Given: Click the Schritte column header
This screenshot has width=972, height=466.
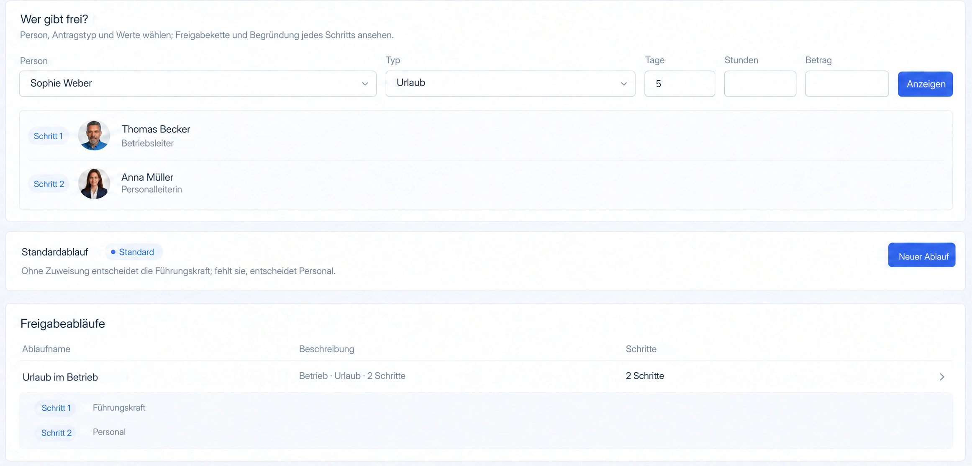Looking at the screenshot, I should tap(641, 349).
